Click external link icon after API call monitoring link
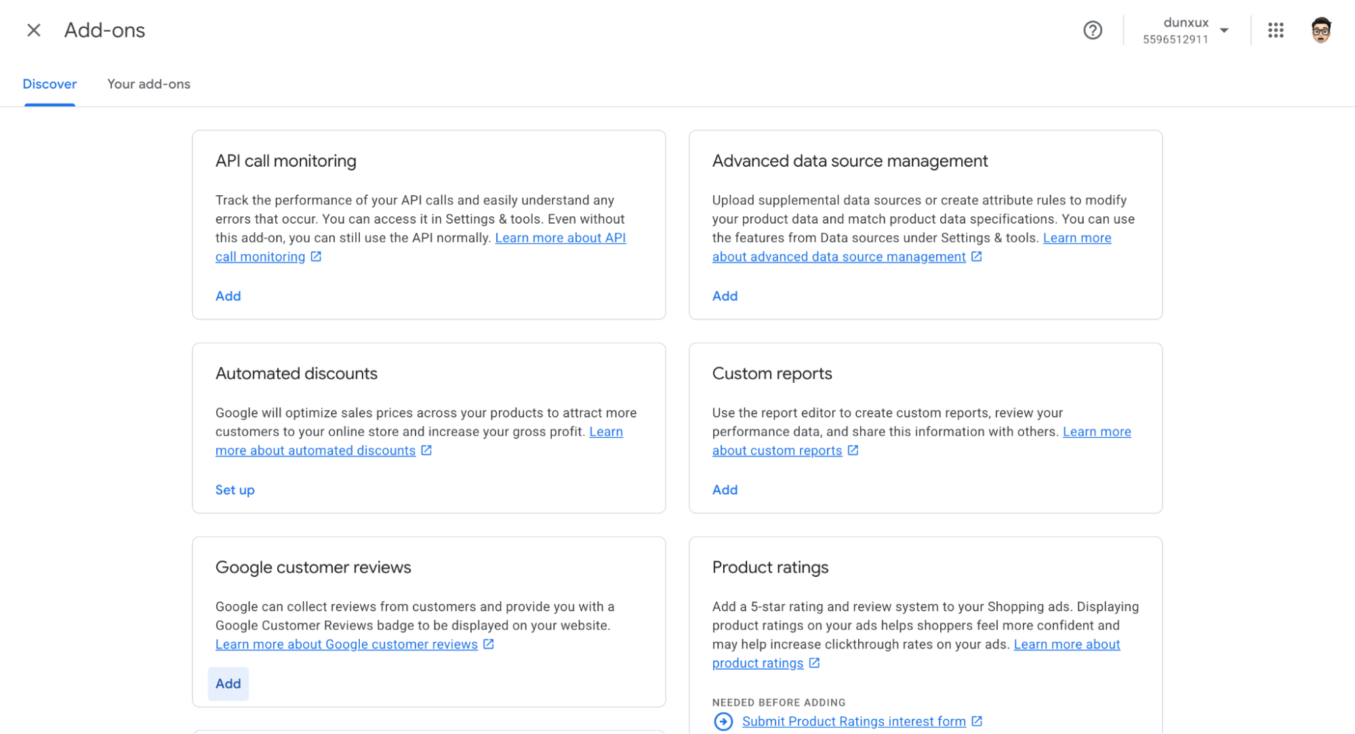 [316, 256]
